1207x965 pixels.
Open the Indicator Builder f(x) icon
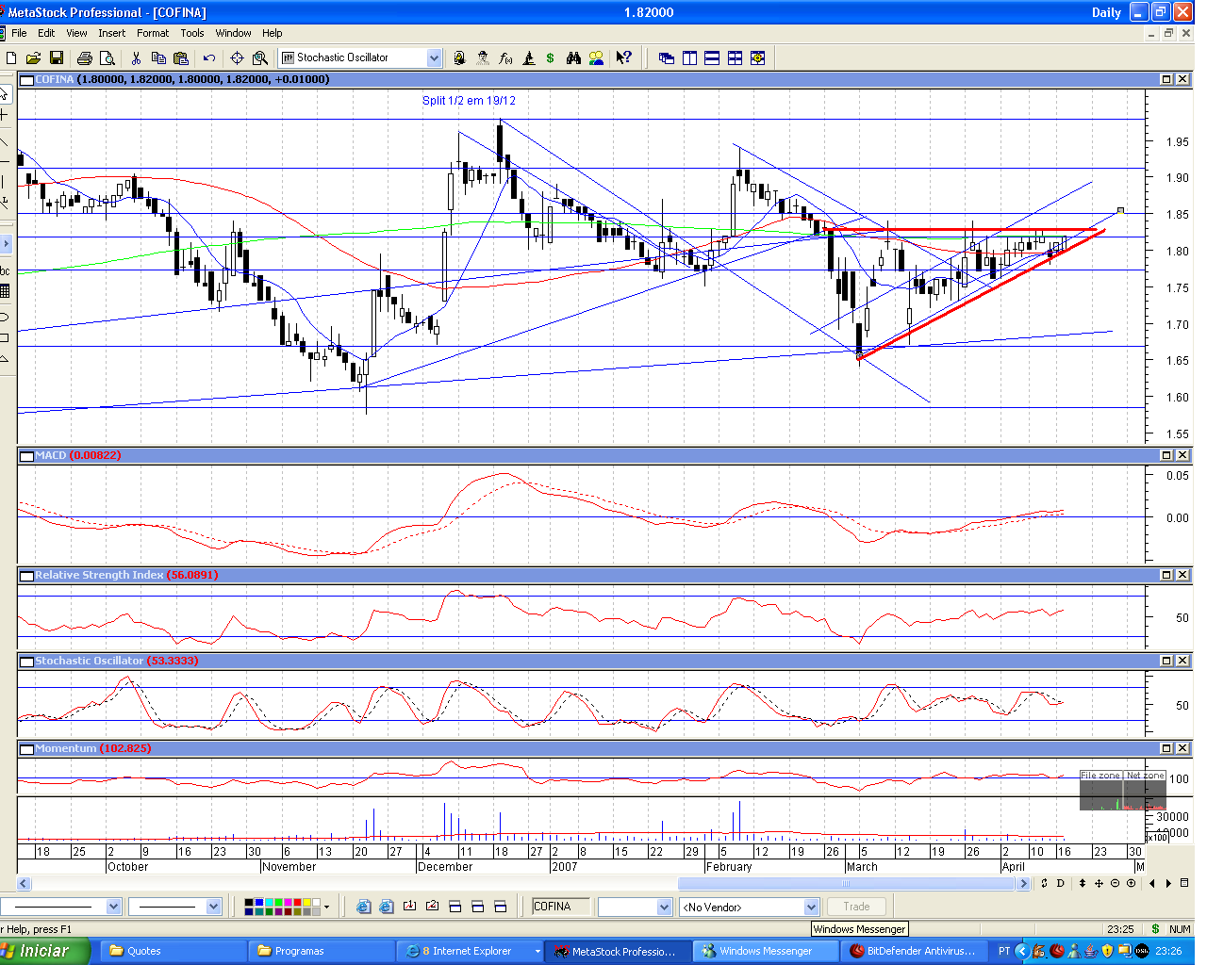(505, 58)
